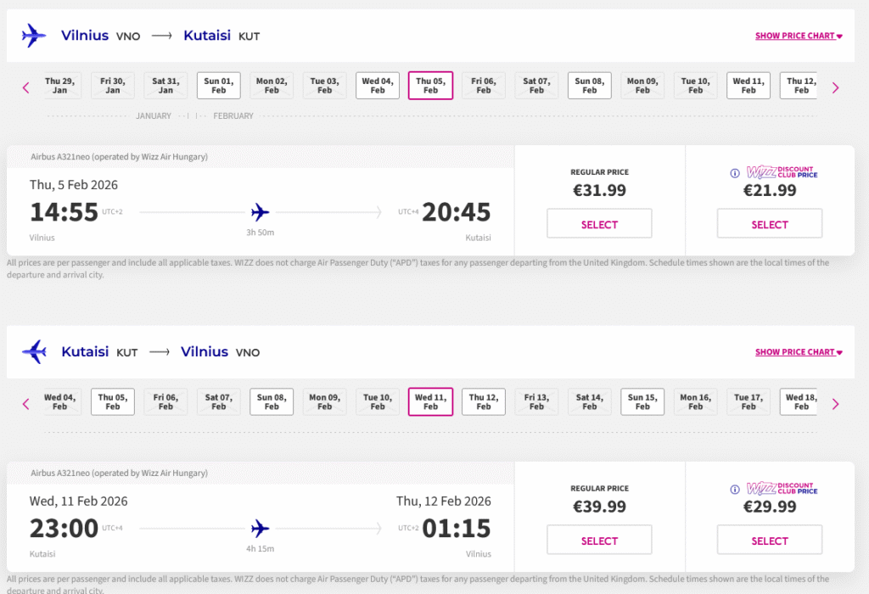Click the outbound flight plane icon showing 3h 50m

click(x=260, y=211)
